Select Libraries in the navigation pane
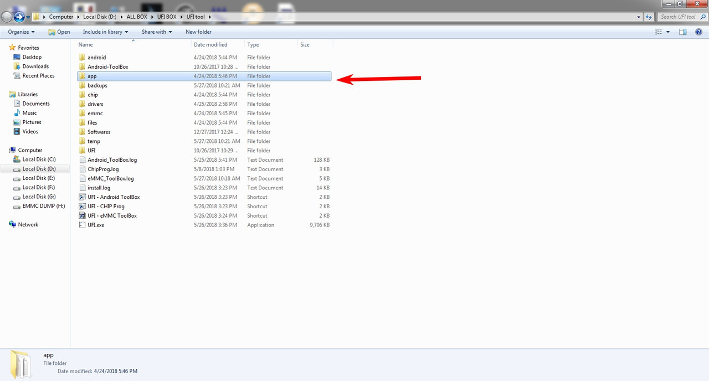The height and width of the screenshot is (381, 709). pos(28,94)
